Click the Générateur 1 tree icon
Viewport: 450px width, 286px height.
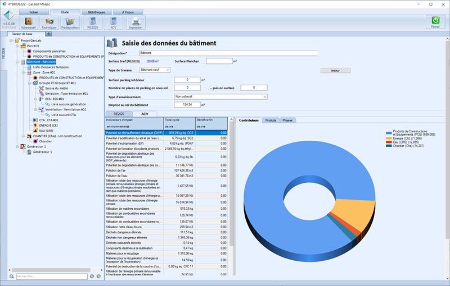point(29,152)
